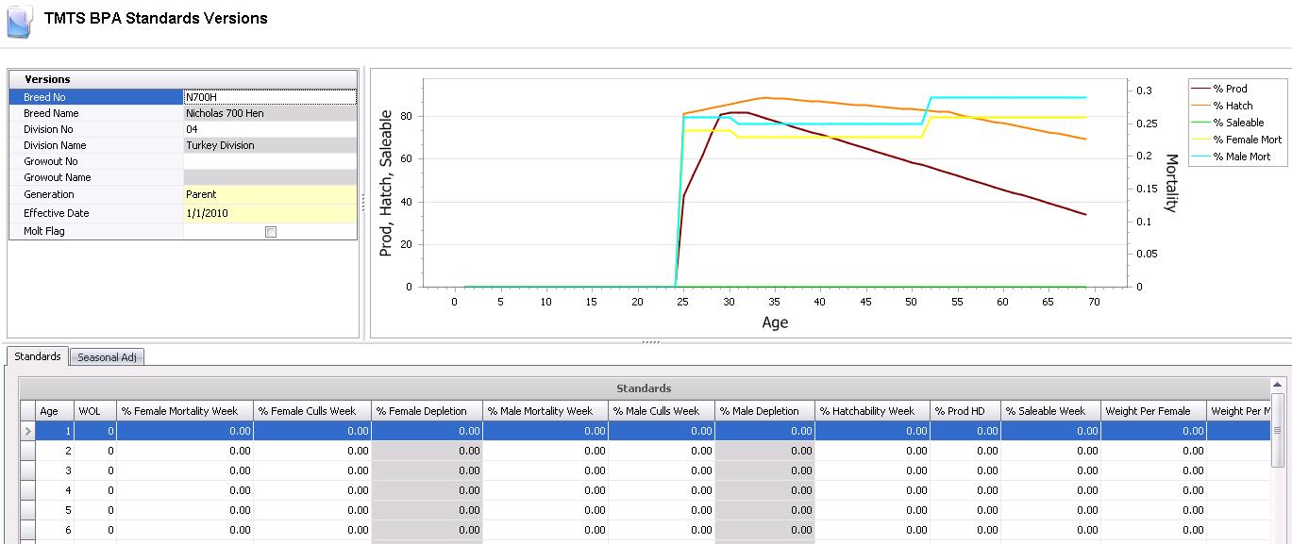The image size is (1292, 544).
Task: Click the % Female Mort legend entry
Action: click(x=1237, y=140)
